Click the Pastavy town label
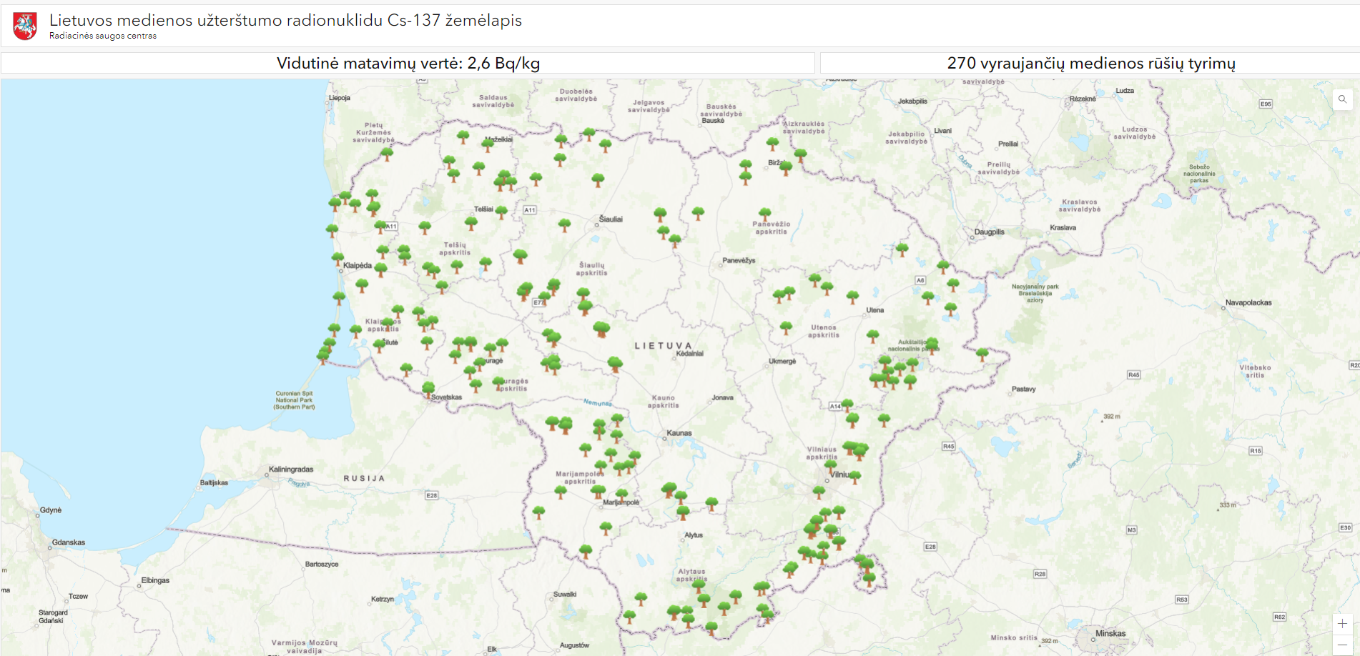 coord(1024,389)
